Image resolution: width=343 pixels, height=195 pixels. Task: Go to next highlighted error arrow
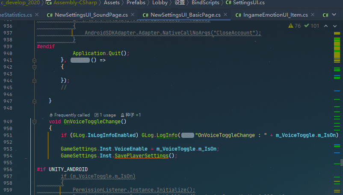click(335, 26)
